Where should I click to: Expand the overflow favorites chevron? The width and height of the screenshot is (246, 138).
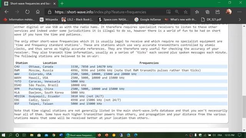(x=239, y=20)
